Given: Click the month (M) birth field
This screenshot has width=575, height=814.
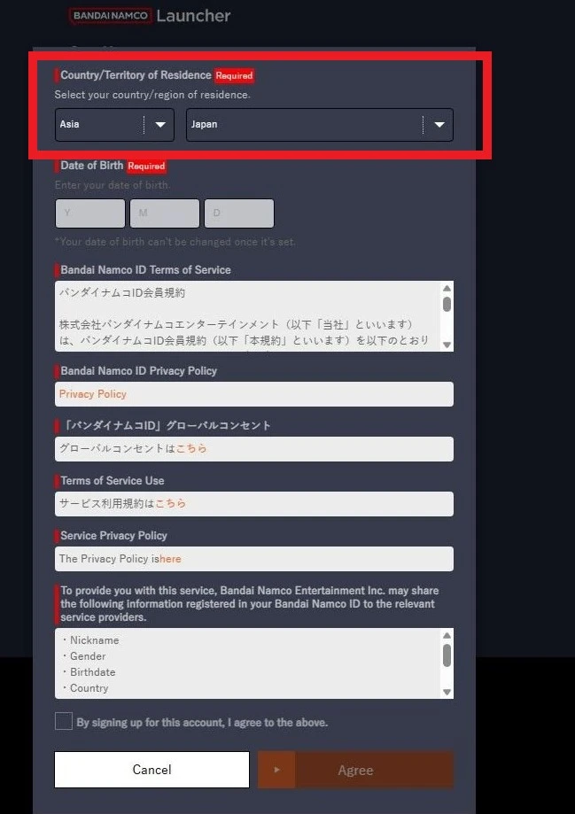Looking at the screenshot, I should coord(165,213).
